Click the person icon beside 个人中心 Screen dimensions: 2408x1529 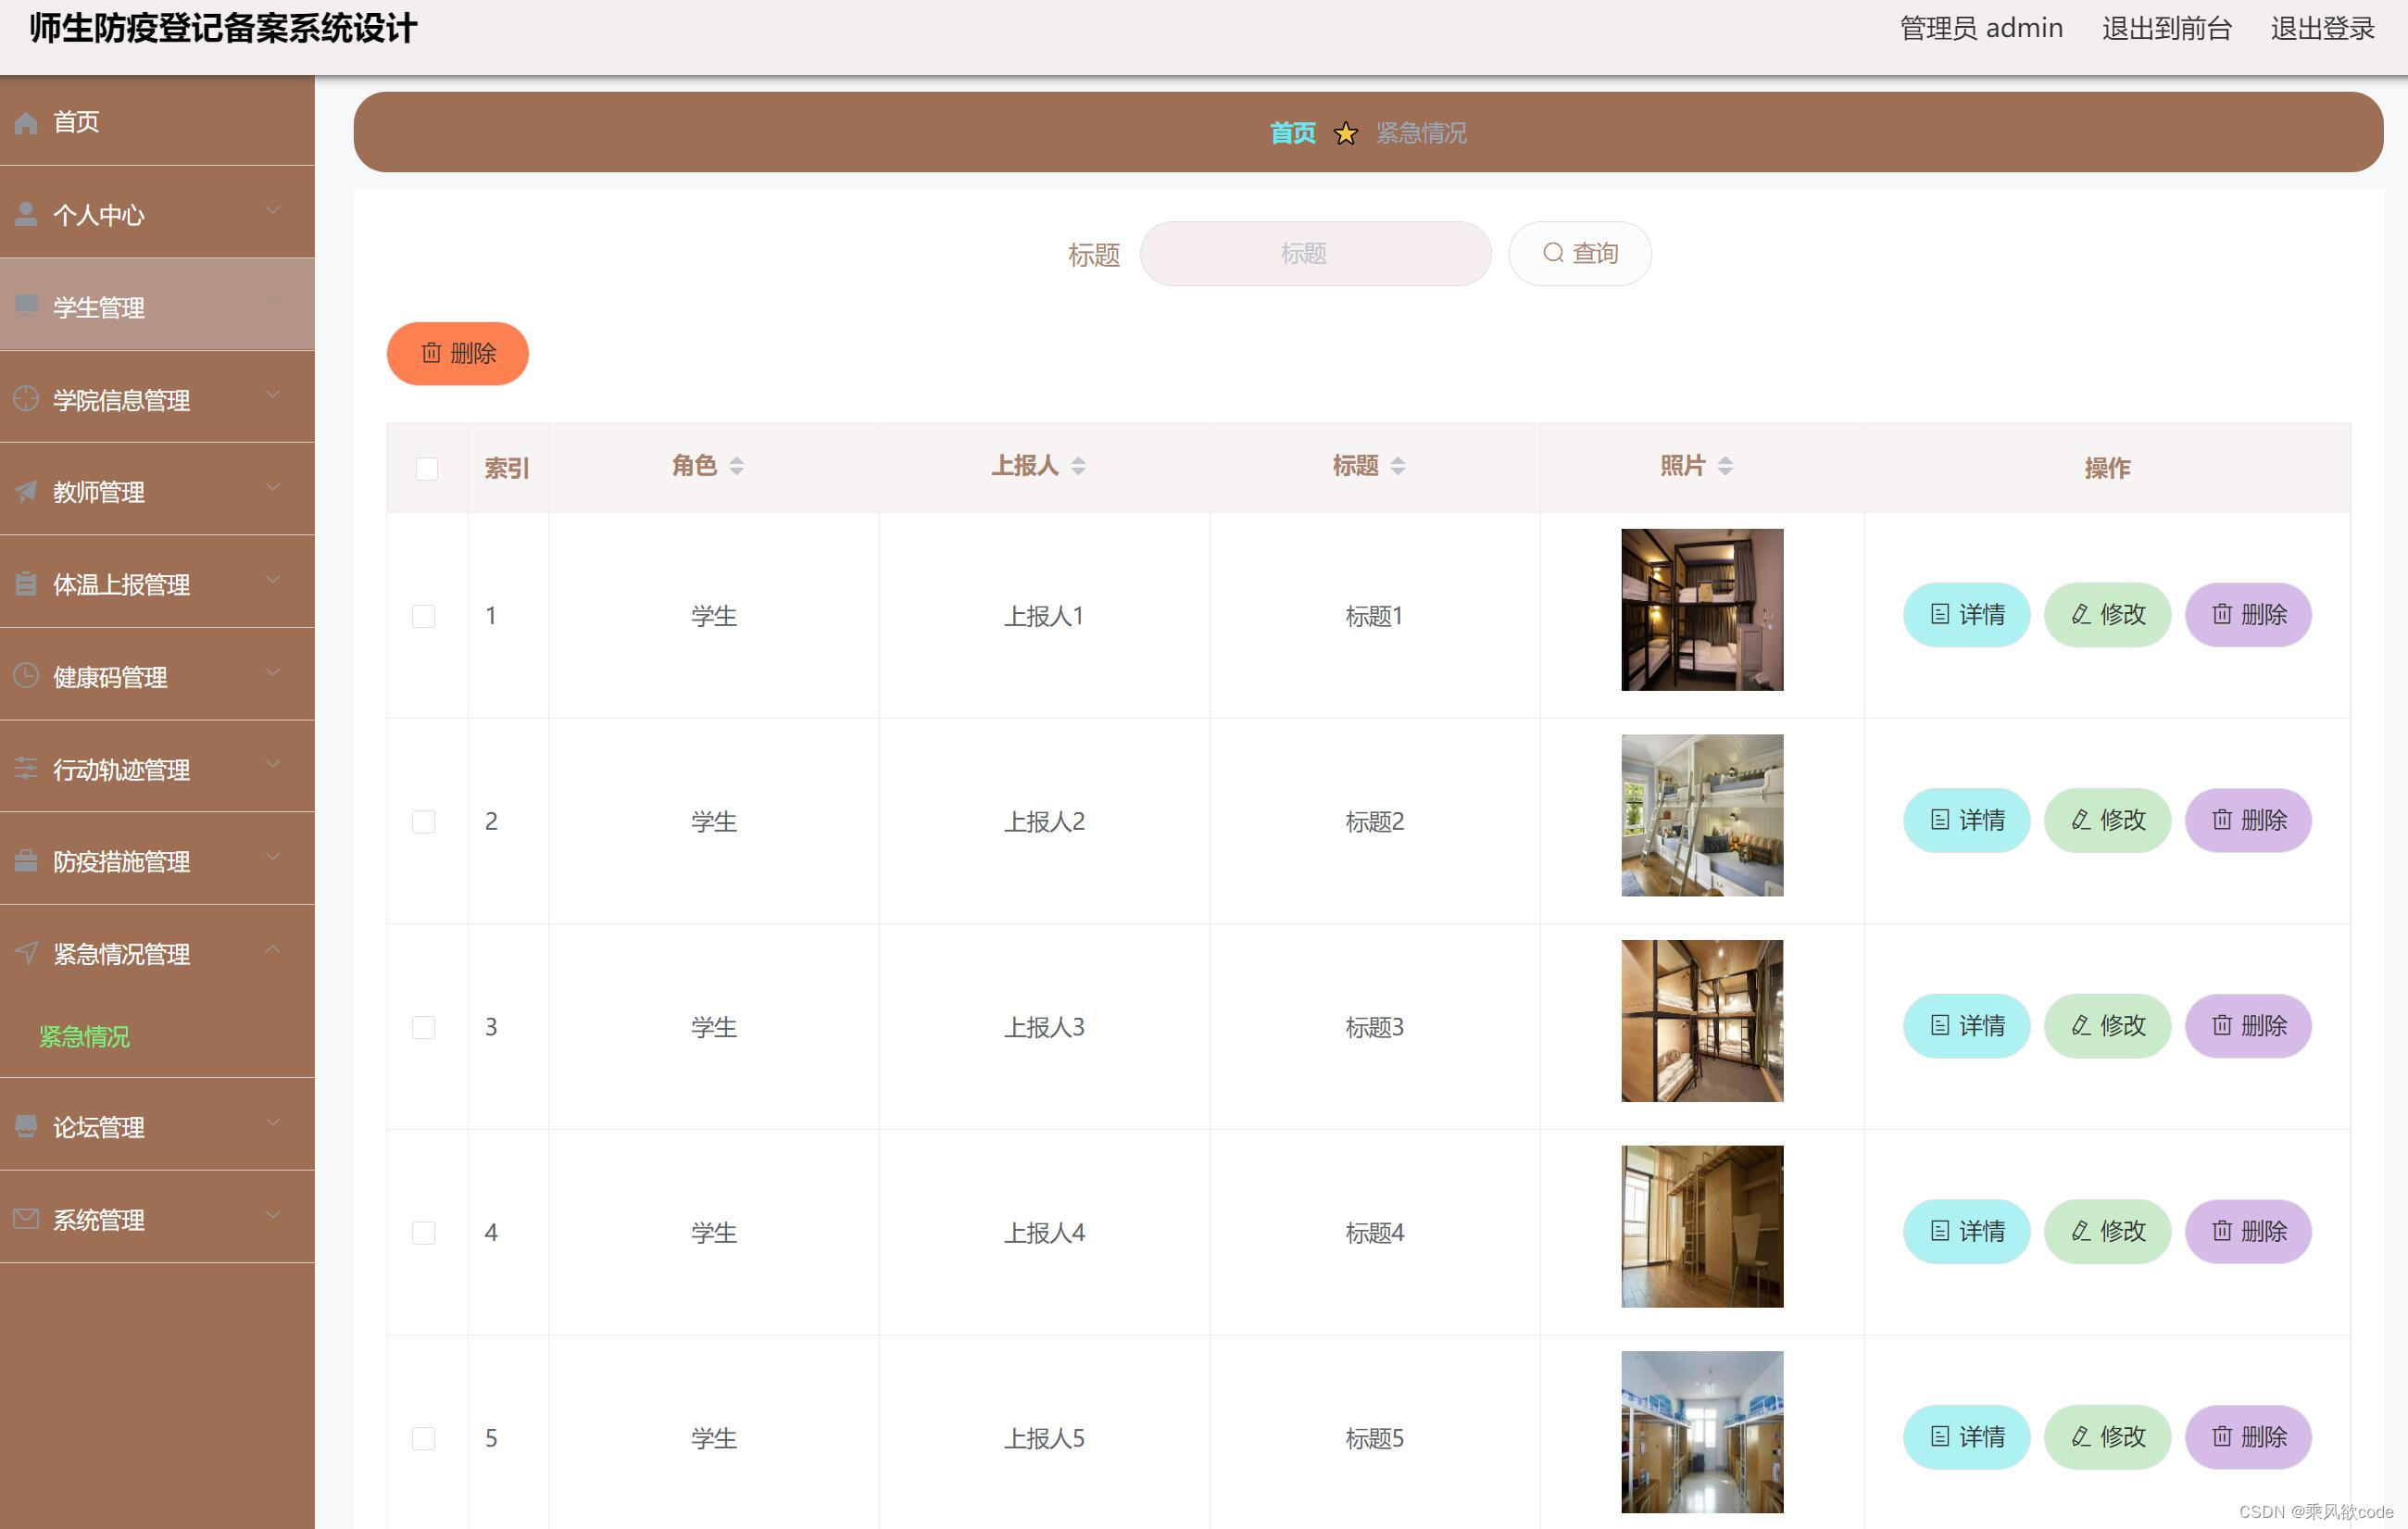tap(26, 214)
